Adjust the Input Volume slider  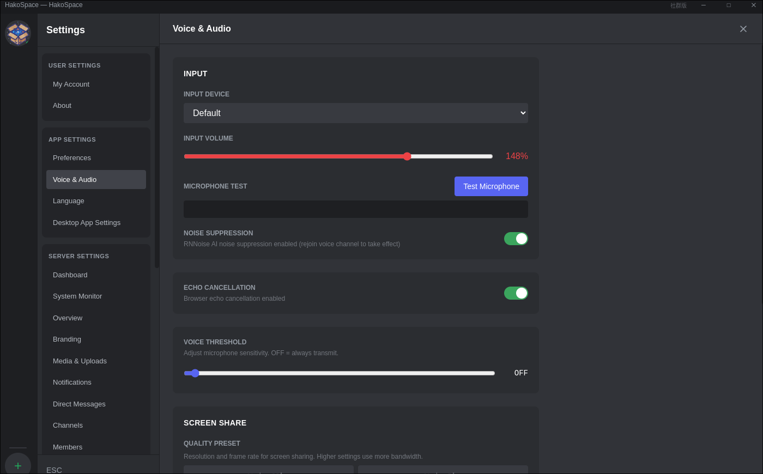(x=407, y=156)
